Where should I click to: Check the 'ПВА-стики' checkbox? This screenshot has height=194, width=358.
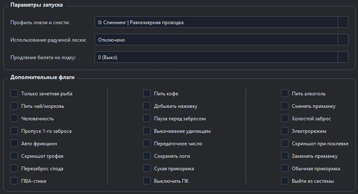[14, 181]
